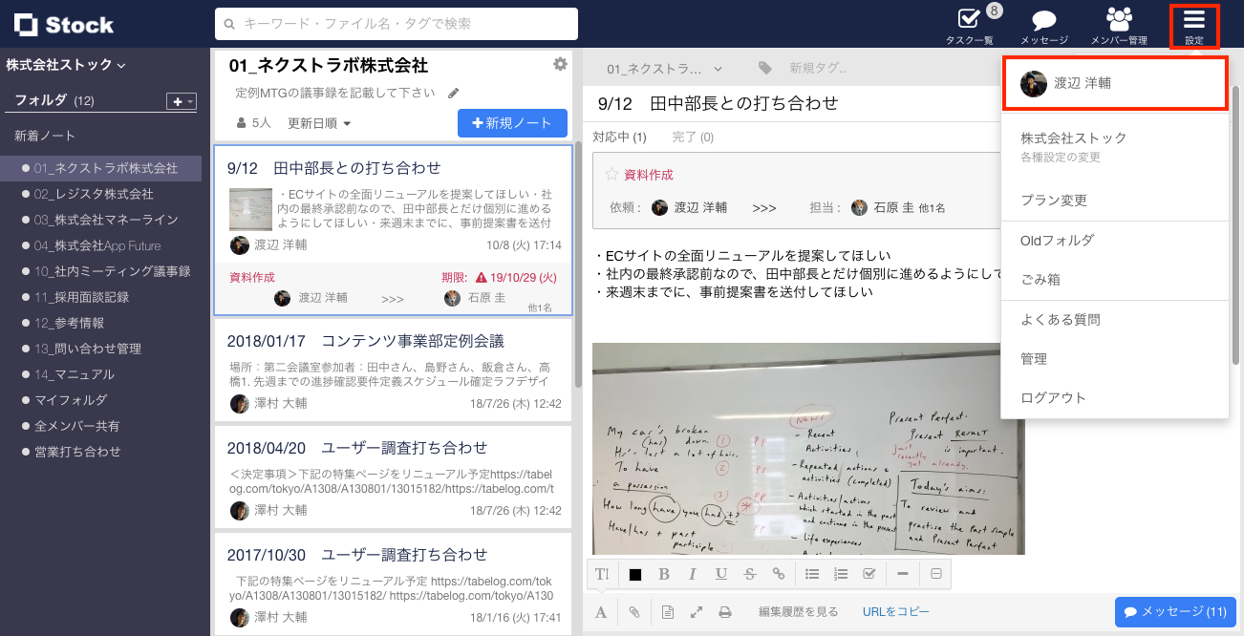Print the note using the printer icon
Viewport: 1244px width, 636px height.
click(x=725, y=611)
